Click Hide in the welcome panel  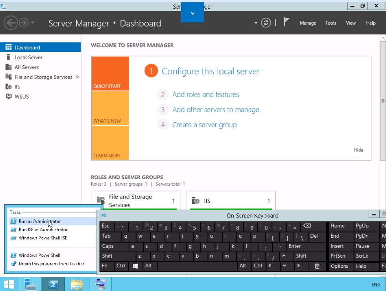(358, 150)
